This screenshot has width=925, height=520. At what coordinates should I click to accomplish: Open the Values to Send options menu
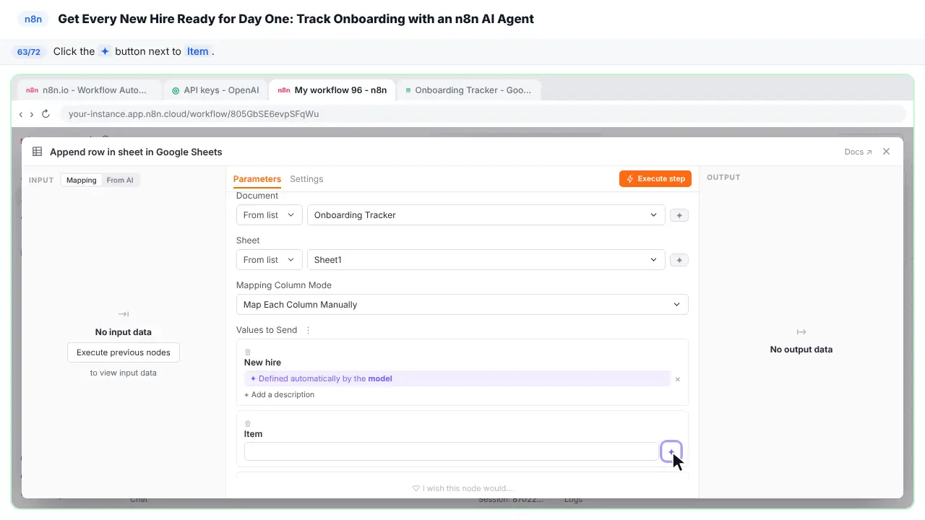tap(308, 330)
